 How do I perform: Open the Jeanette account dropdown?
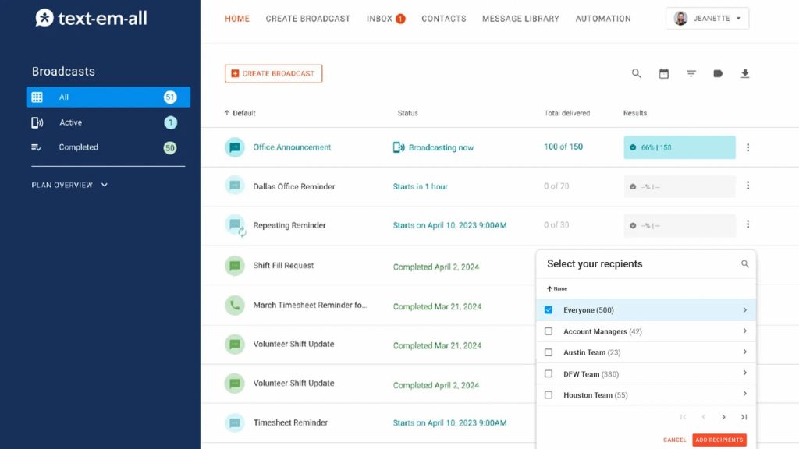707,19
